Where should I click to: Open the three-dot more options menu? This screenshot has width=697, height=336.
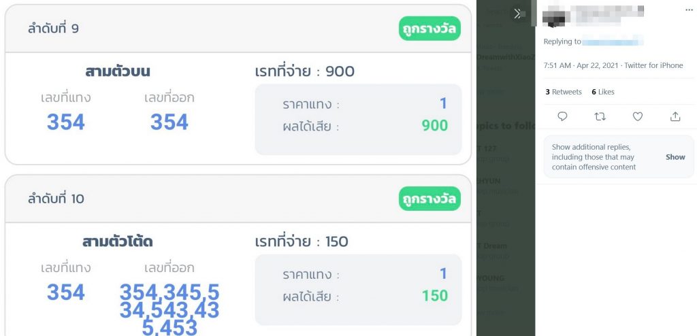pyautogui.click(x=688, y=10)
